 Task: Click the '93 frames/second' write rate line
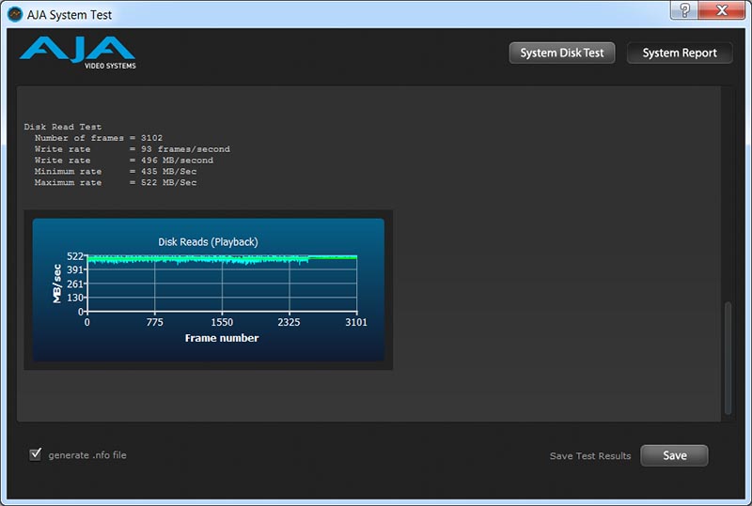coord(132,149)
